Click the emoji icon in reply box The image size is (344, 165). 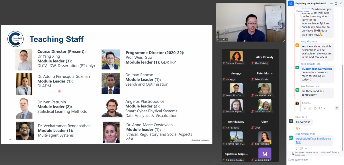pos(310,108)
